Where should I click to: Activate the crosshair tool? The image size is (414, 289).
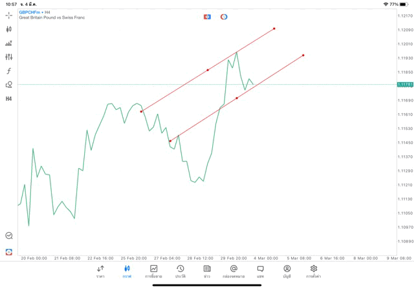[9, 15]
